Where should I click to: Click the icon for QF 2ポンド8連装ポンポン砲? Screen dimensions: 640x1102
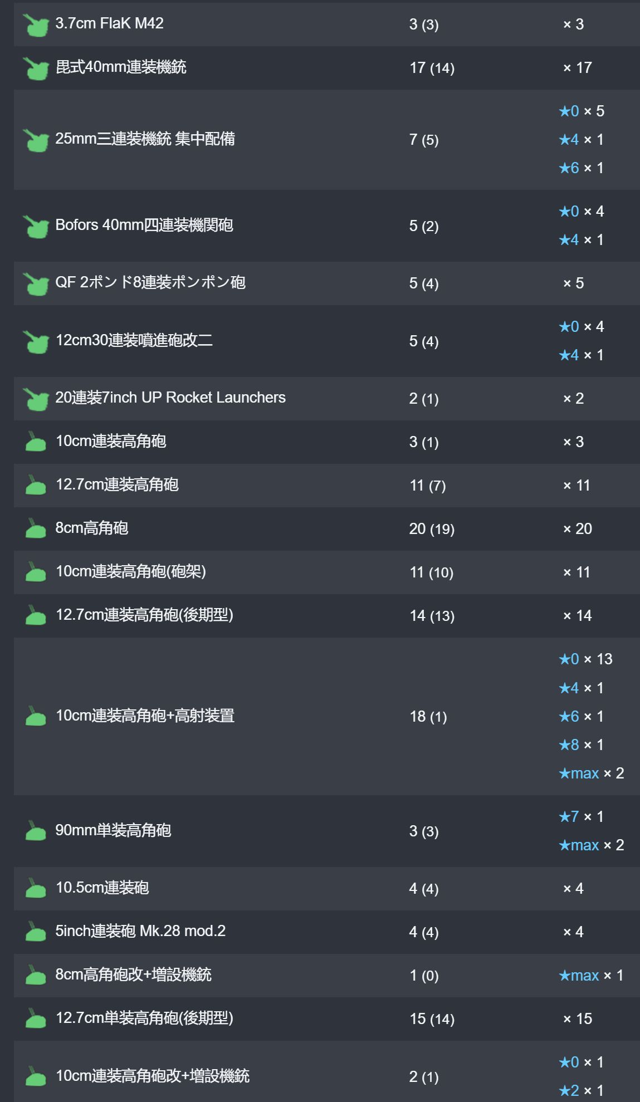click(x=36, y=283)
